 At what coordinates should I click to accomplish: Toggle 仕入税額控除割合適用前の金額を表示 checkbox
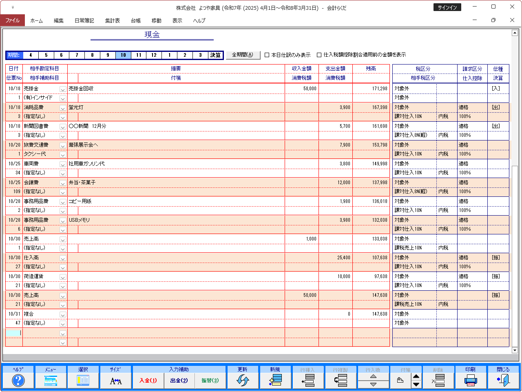319,55
